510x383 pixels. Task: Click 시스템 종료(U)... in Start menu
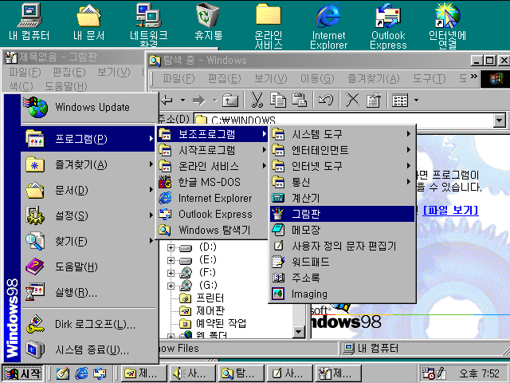[88, 349]
